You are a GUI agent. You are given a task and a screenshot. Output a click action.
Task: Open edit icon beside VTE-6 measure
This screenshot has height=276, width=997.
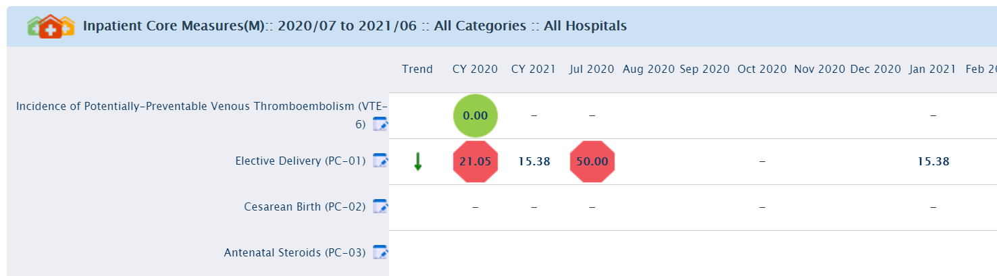coord(381,125)
